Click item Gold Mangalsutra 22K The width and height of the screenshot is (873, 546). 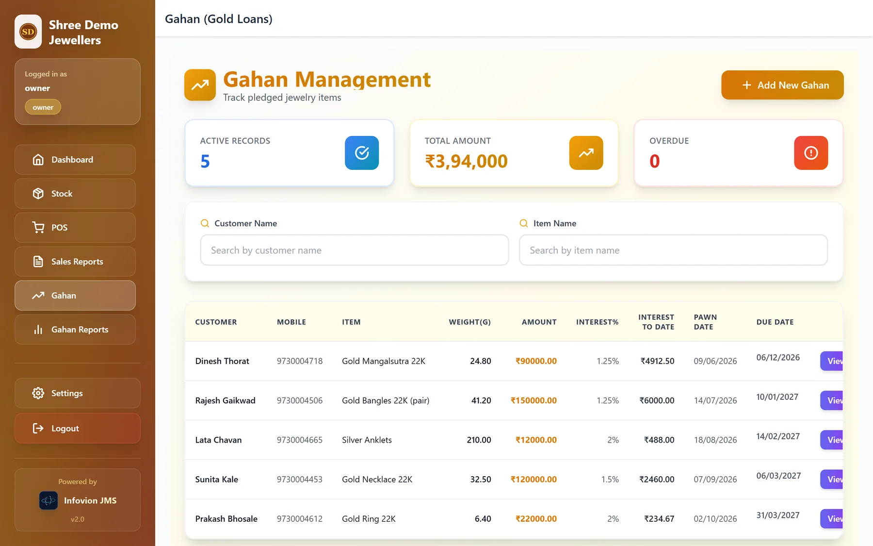(384, 361)
